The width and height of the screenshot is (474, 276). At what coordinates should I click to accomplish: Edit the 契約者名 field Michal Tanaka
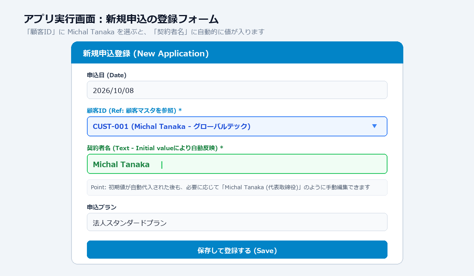tap(237, 164)
